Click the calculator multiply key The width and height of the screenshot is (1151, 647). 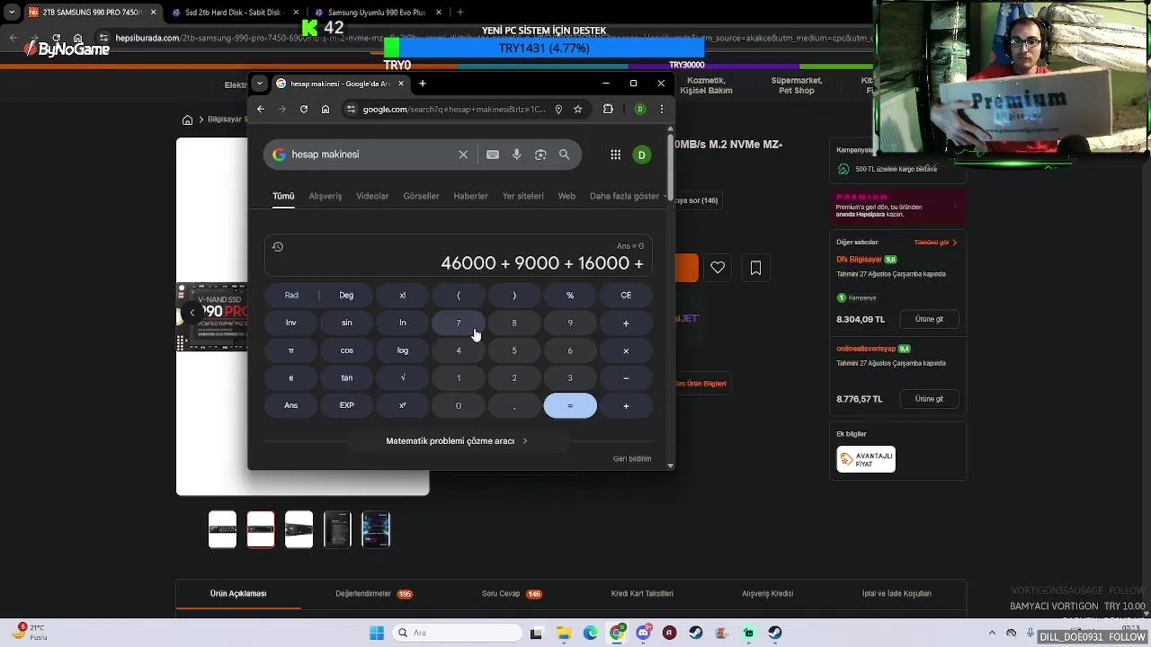[x=626, y=350]
